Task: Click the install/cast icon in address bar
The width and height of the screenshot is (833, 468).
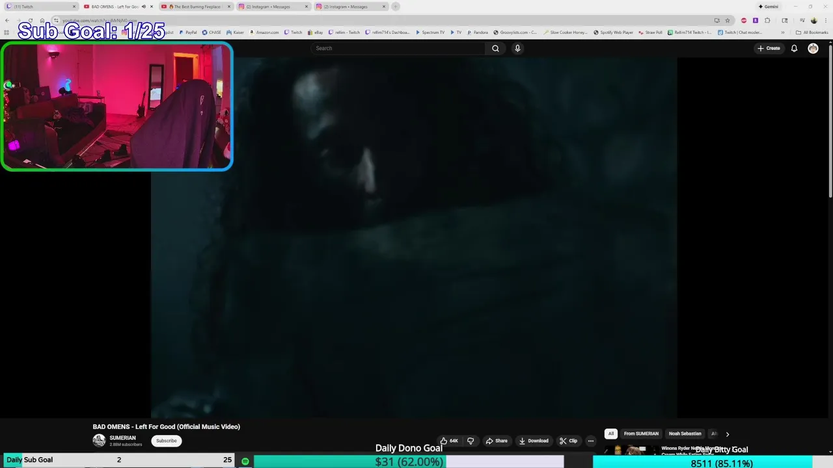Action: tap(717, 20)
